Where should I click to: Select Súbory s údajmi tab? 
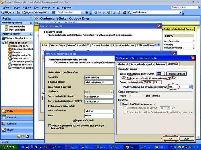point(57,45)
